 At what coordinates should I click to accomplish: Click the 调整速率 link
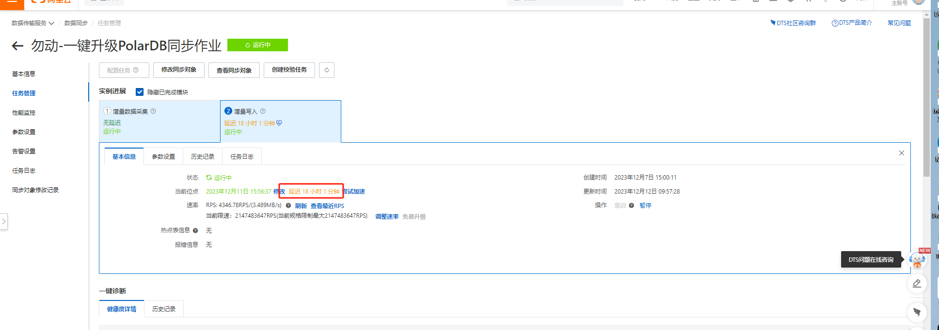(x=387, y=217)
